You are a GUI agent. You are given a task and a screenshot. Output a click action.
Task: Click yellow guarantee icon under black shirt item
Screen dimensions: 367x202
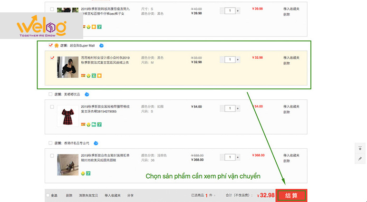coord(88,76)
